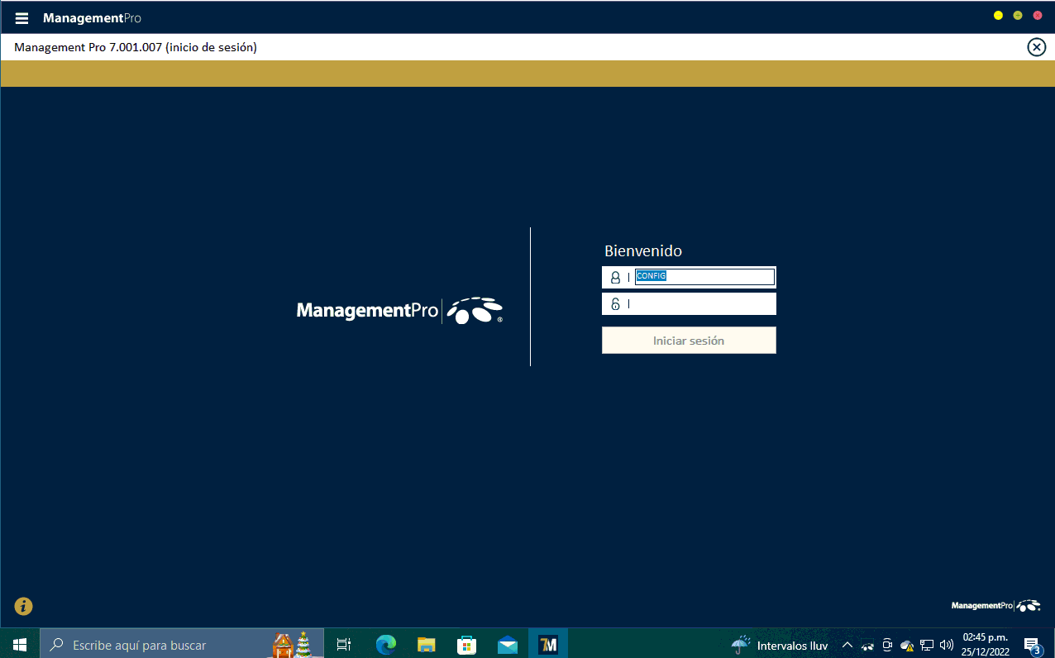1055x658 pixels.
Task: Open the notification center with 3 alerts
Action: (x=1031, y=645)
